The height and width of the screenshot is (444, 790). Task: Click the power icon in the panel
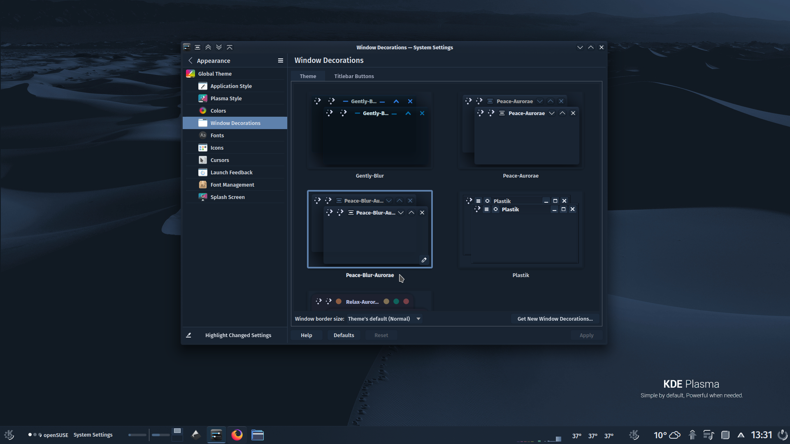[783, 435]
